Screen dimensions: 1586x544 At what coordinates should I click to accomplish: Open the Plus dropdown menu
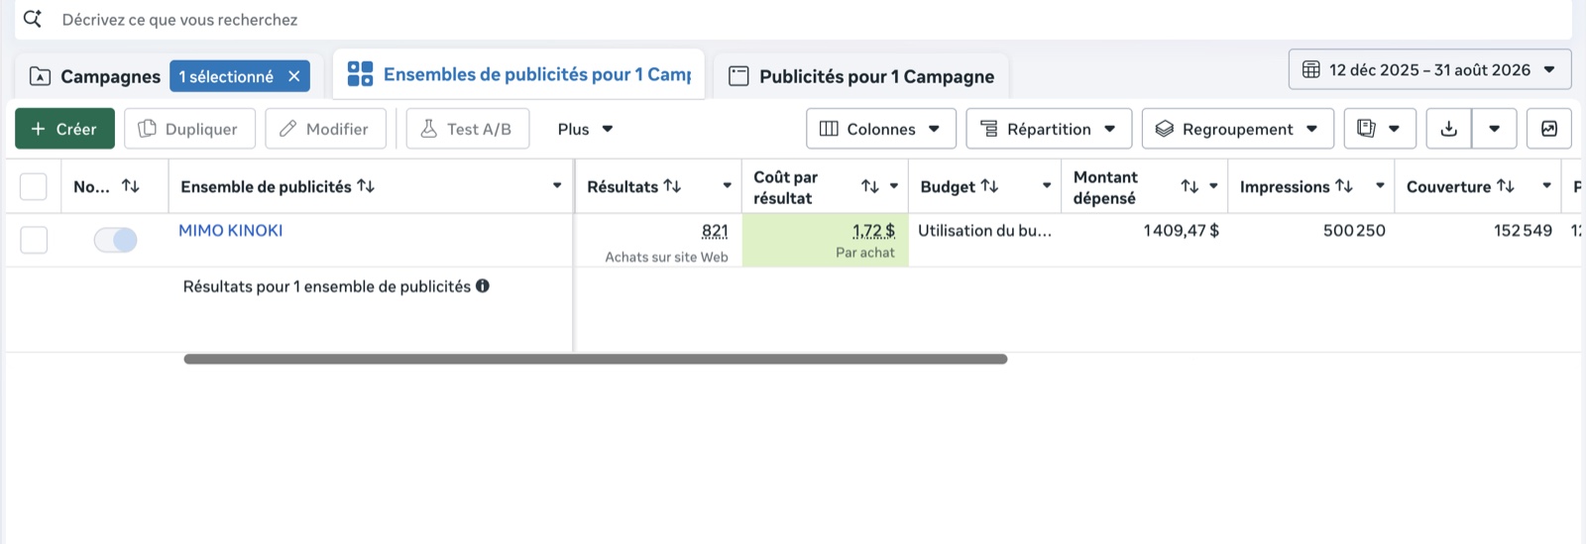pos(585,129)
